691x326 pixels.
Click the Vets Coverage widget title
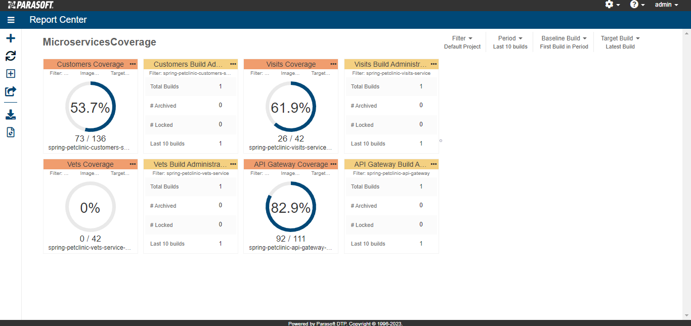[91, 164]
